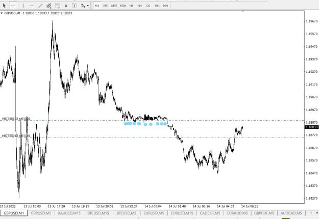Open the XAUUSD,M15 chart tab
Viewport: 319px width, 219px height.
(x=69, y=213)
